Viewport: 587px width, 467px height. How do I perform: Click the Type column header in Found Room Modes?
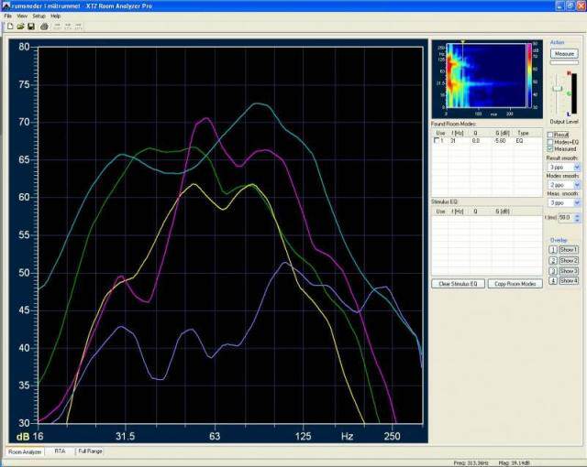click(x=523, y=133)
